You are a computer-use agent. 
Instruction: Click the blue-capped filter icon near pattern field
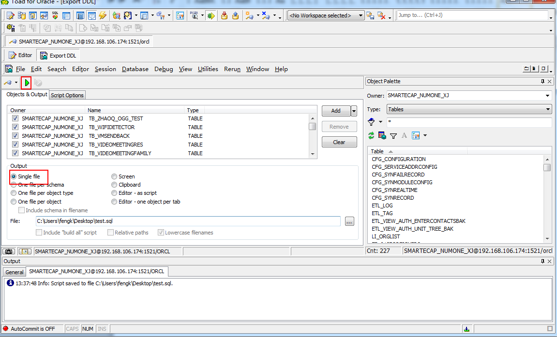tap(371, 122)
